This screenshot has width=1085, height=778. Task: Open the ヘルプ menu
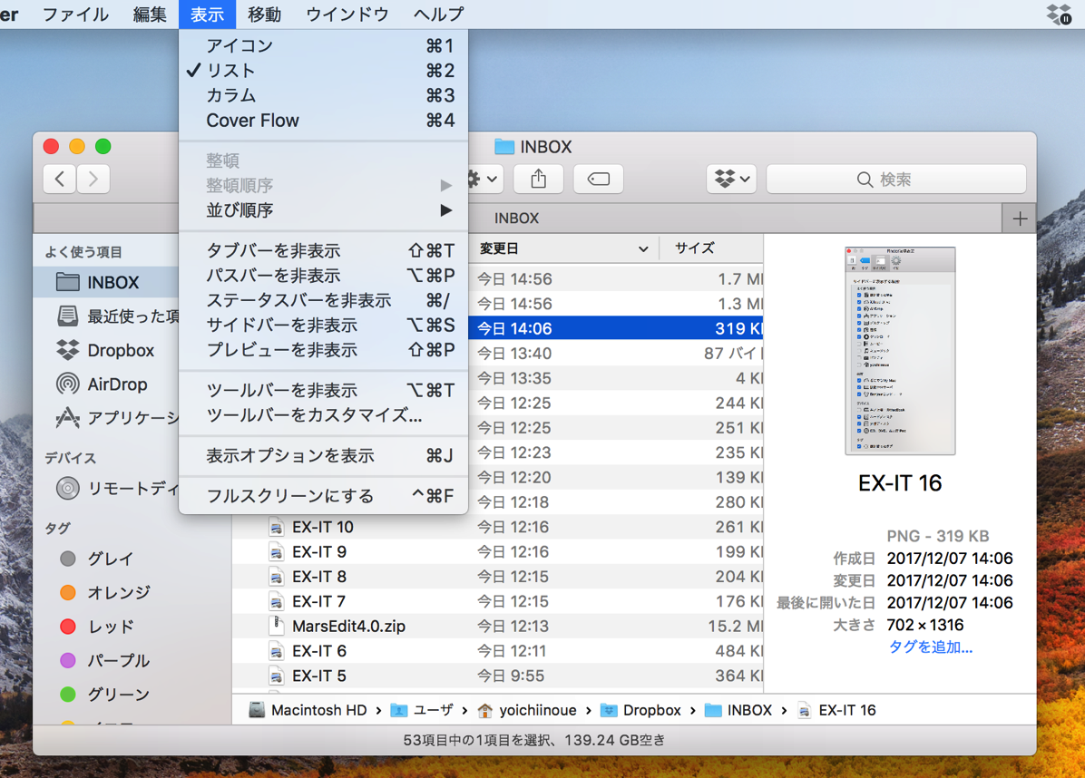(439, 14)
